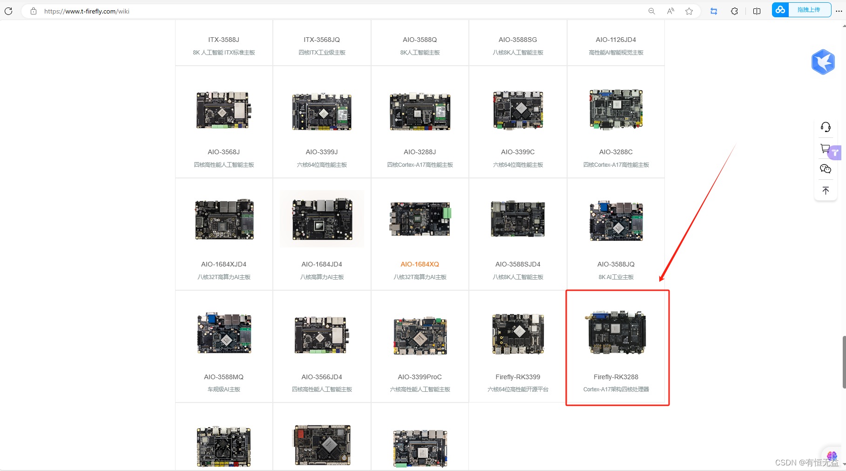Click the page vertical scrollbar thumb
The width and height of the screenshot is (846, 471).
coord(844,362)
